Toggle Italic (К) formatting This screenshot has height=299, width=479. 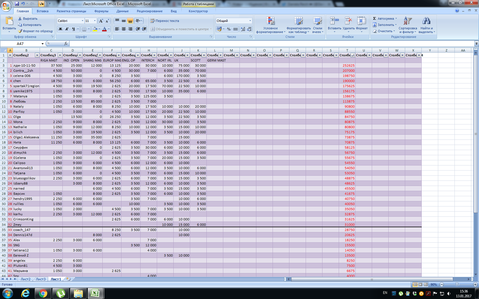coord(67,29)
